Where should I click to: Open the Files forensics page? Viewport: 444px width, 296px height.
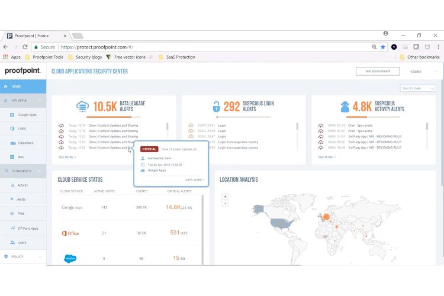[x=23, y=214]
